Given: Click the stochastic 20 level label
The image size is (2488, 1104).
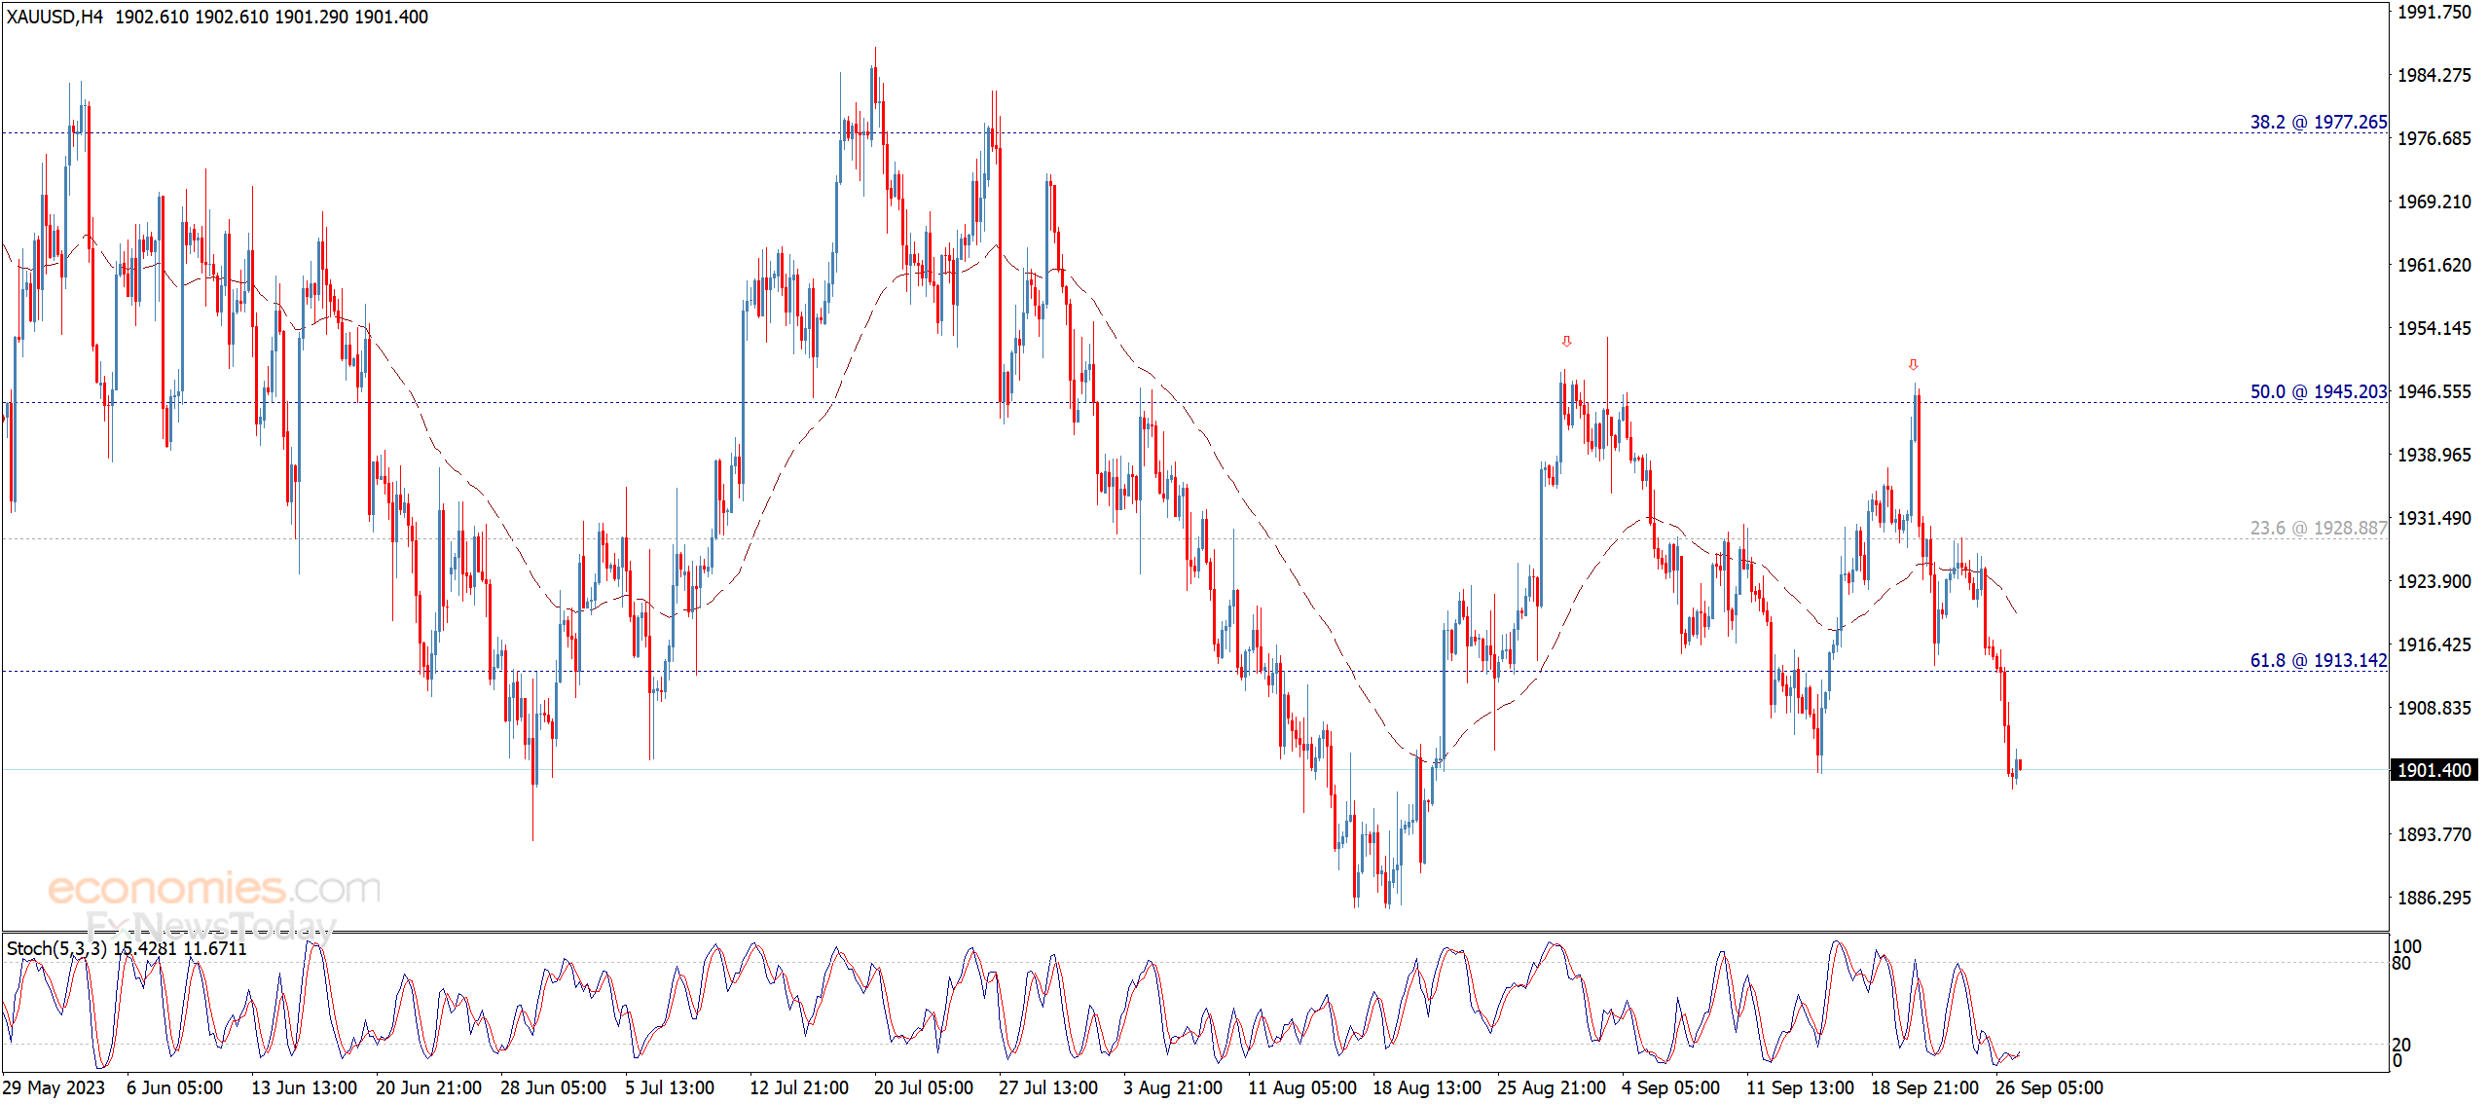Looking at the screenshot, I should click(2401, 1045).
